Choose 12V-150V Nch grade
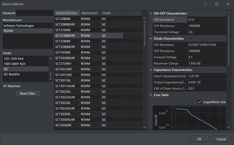Image resolution: width=234 pixels, height=145 pixels. pyautogui.click(x=26, y=59)
